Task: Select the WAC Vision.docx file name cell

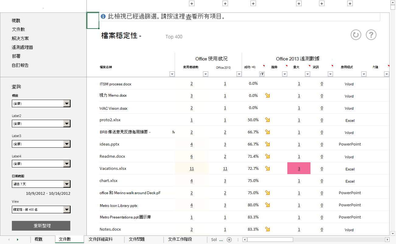Action: click(113, 108)
